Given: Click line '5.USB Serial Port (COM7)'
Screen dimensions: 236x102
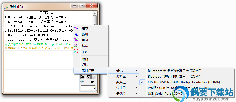Looking at the screenshot, I should click(26, 35).
